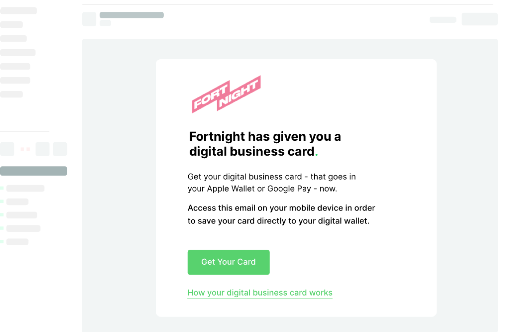Click the Access this email on your mobile device paragraph
This screenshot has height=332, width=507.
281,215
